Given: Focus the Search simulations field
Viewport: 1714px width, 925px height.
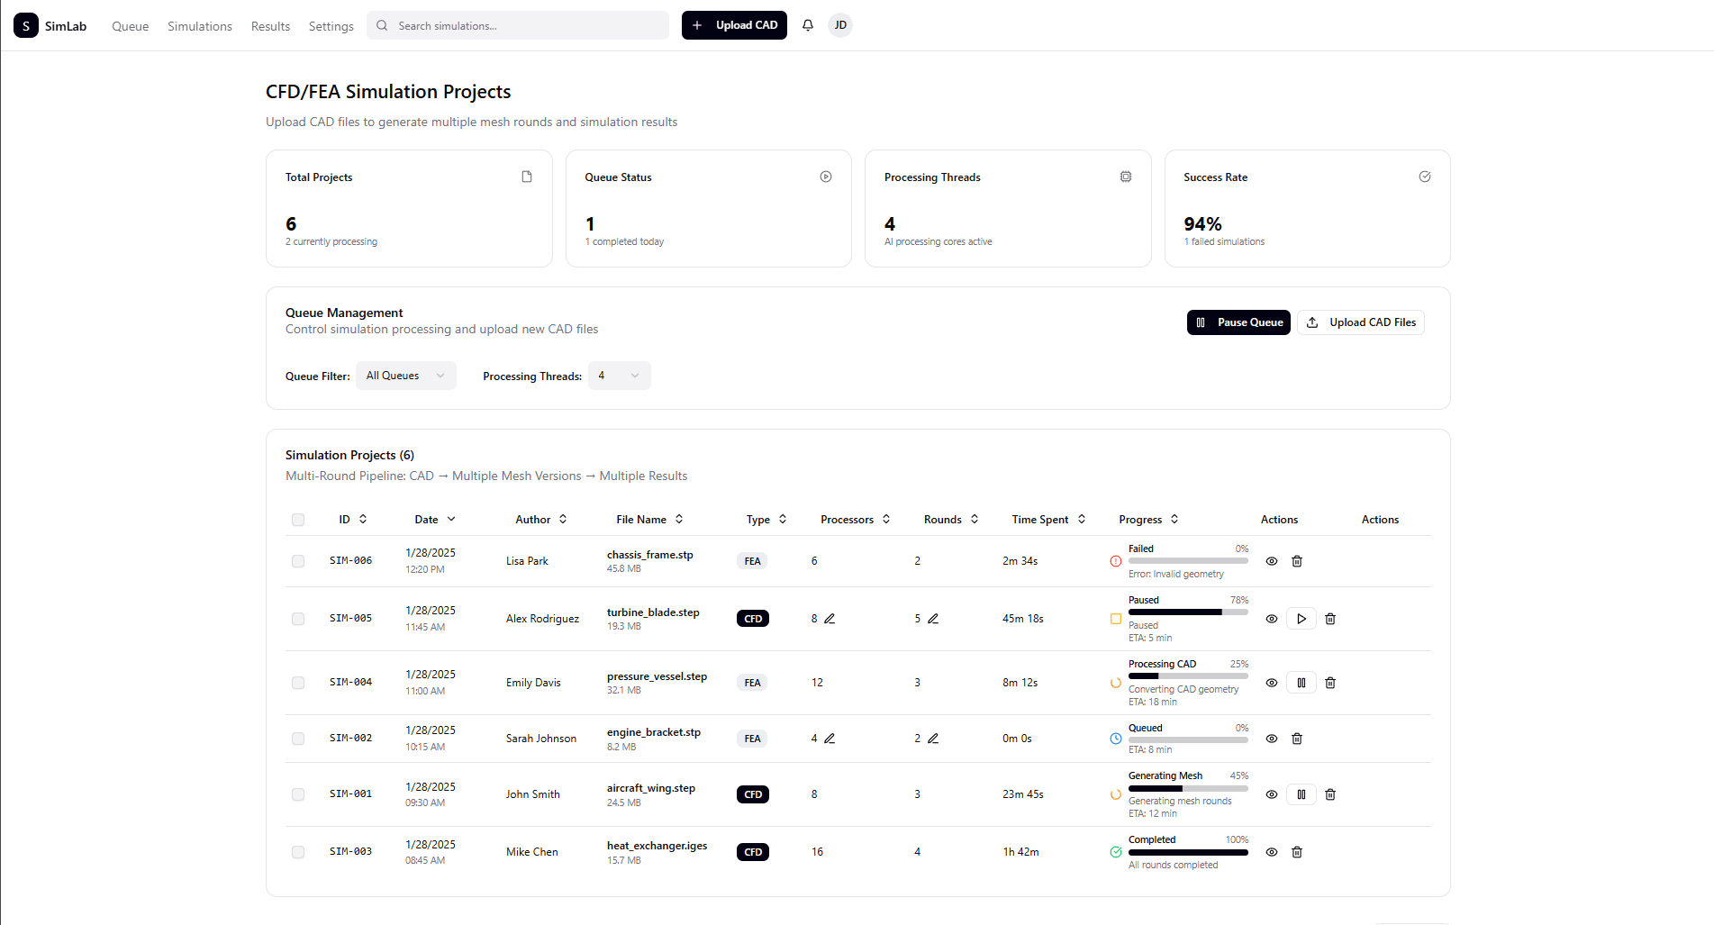Looking at the screenshot, I should (518, 25).
